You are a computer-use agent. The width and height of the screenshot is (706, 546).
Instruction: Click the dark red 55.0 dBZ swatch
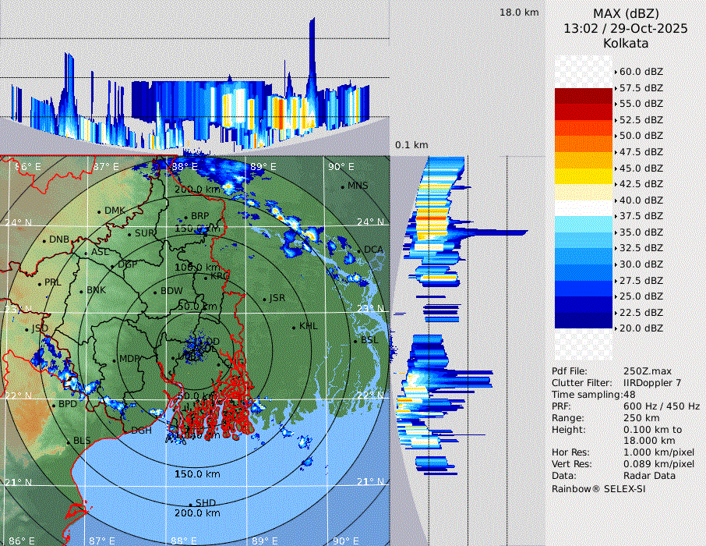[584, 104]
